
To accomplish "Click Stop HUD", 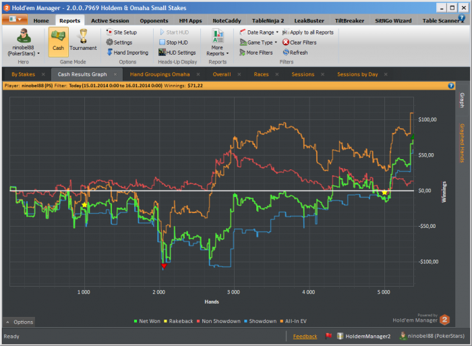I will [174, 42].
